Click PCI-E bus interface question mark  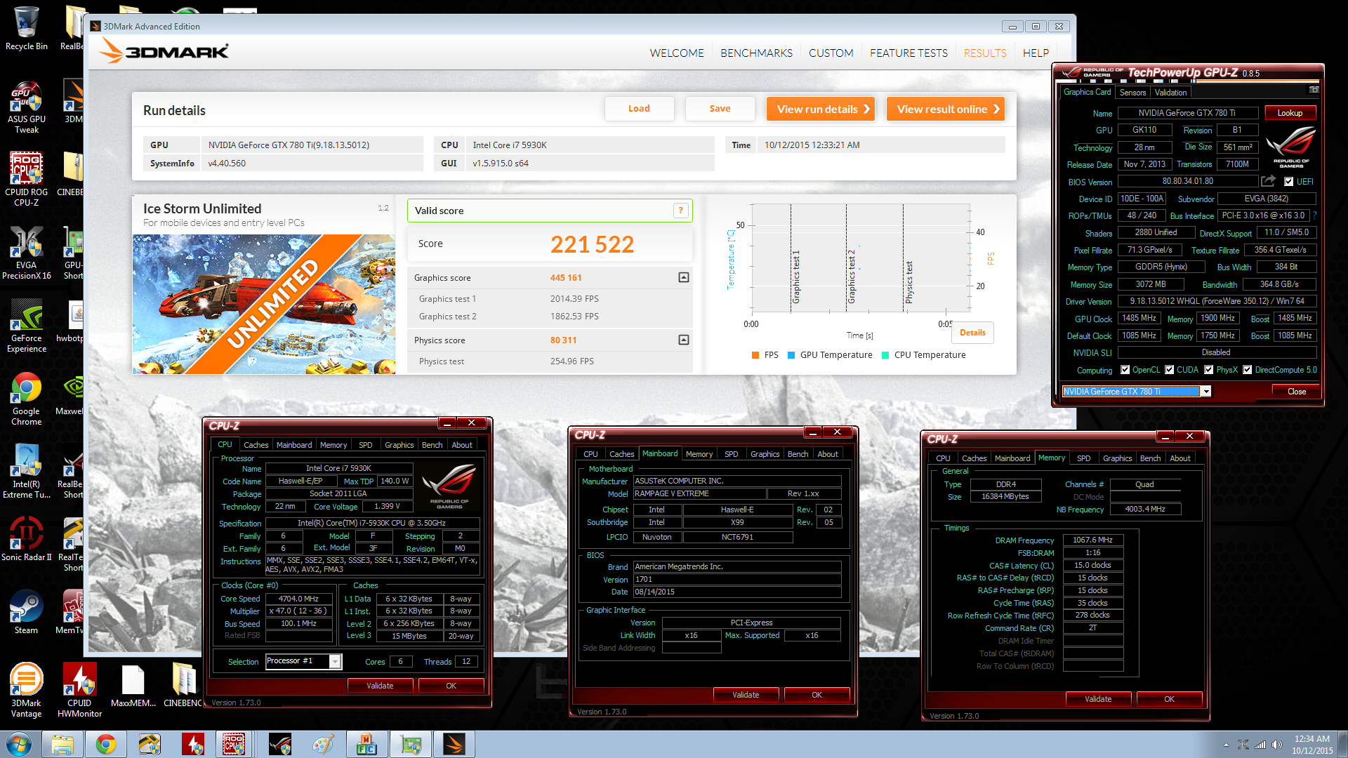(x=1314, y=215)
